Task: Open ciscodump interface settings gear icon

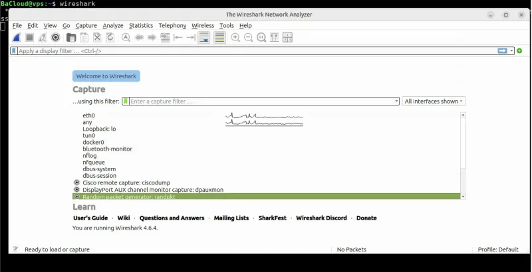Action: 76,182
